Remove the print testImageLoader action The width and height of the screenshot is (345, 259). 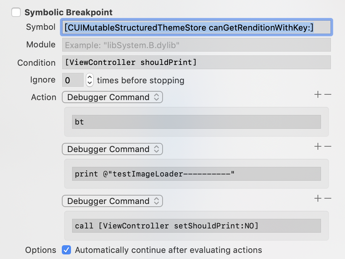327,146
